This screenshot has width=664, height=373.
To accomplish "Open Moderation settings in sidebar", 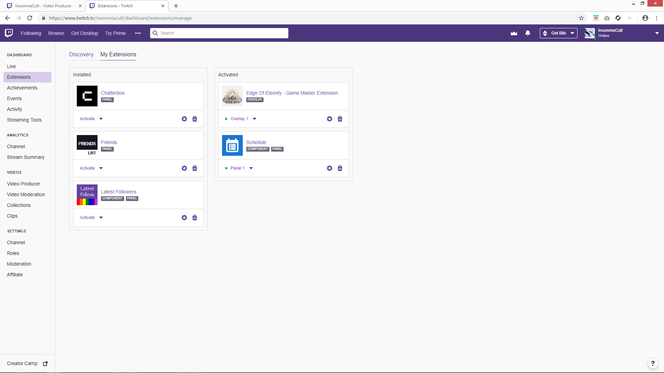I will pos(19,264).
